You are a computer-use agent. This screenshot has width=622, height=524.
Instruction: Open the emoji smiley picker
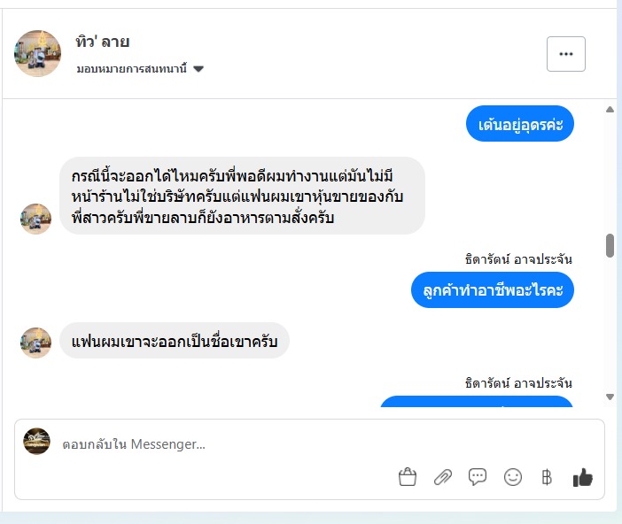click(512, 477)
